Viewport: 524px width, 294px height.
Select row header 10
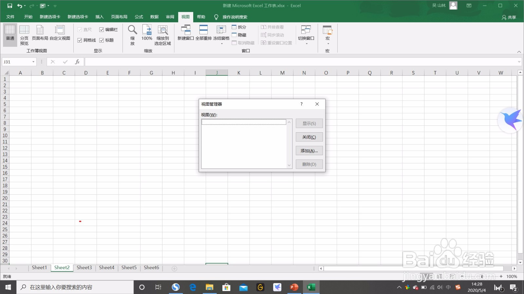5,136
